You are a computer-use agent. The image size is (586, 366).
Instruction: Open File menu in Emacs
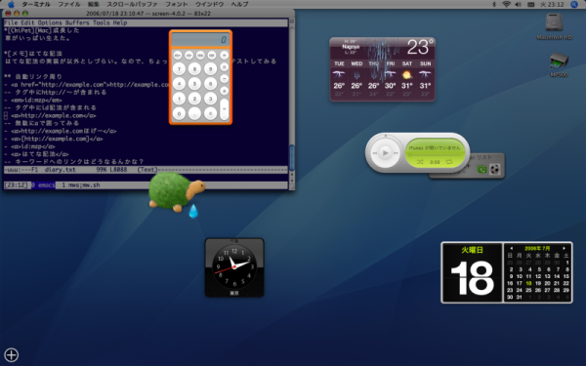[11, 22]
